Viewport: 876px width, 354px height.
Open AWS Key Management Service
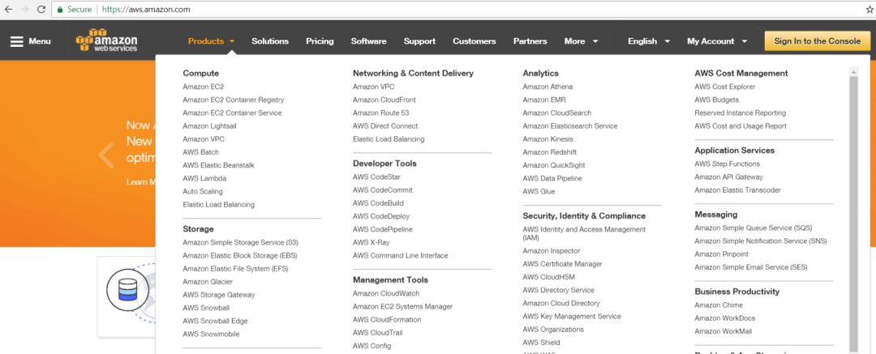tap(572, 317)
